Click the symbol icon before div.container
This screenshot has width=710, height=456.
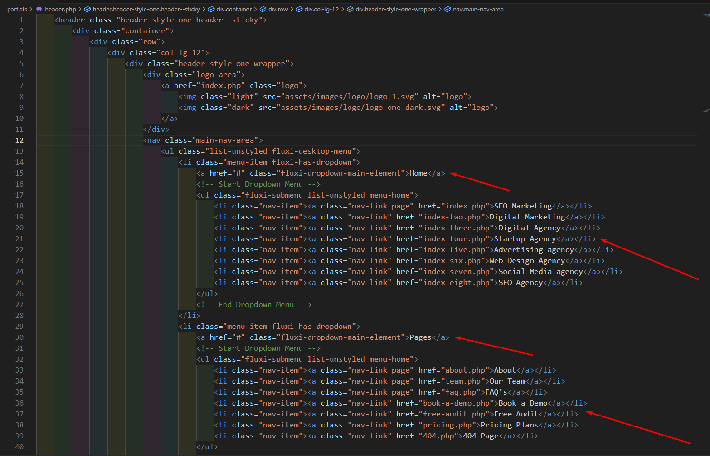click(211, 9)
